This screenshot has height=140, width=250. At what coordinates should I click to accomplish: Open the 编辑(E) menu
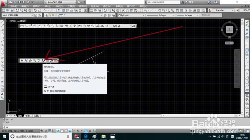click(x=25, y=6)
